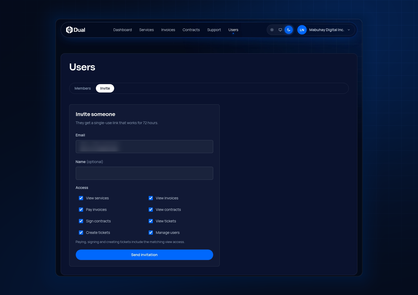Open the Contracts nav item

191,30
